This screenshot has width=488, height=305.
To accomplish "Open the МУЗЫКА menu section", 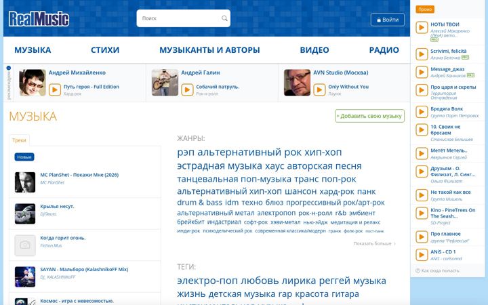I will (33, 49).
